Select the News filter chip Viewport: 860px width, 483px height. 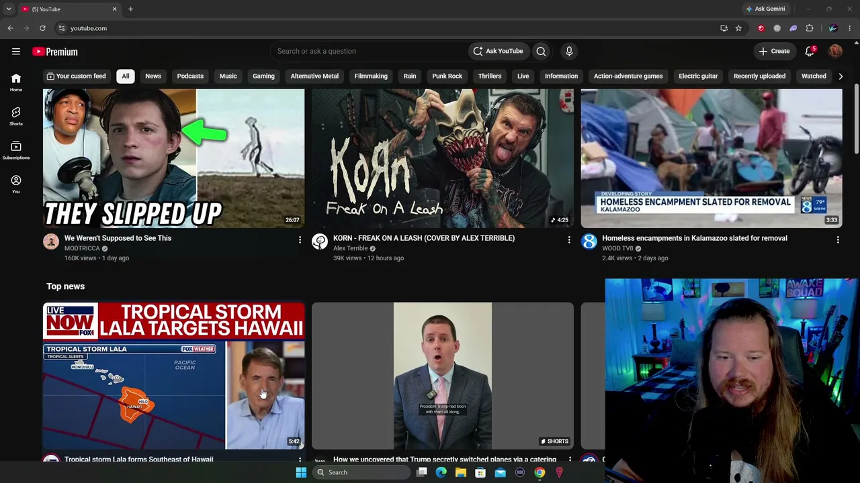coord(153,76)
